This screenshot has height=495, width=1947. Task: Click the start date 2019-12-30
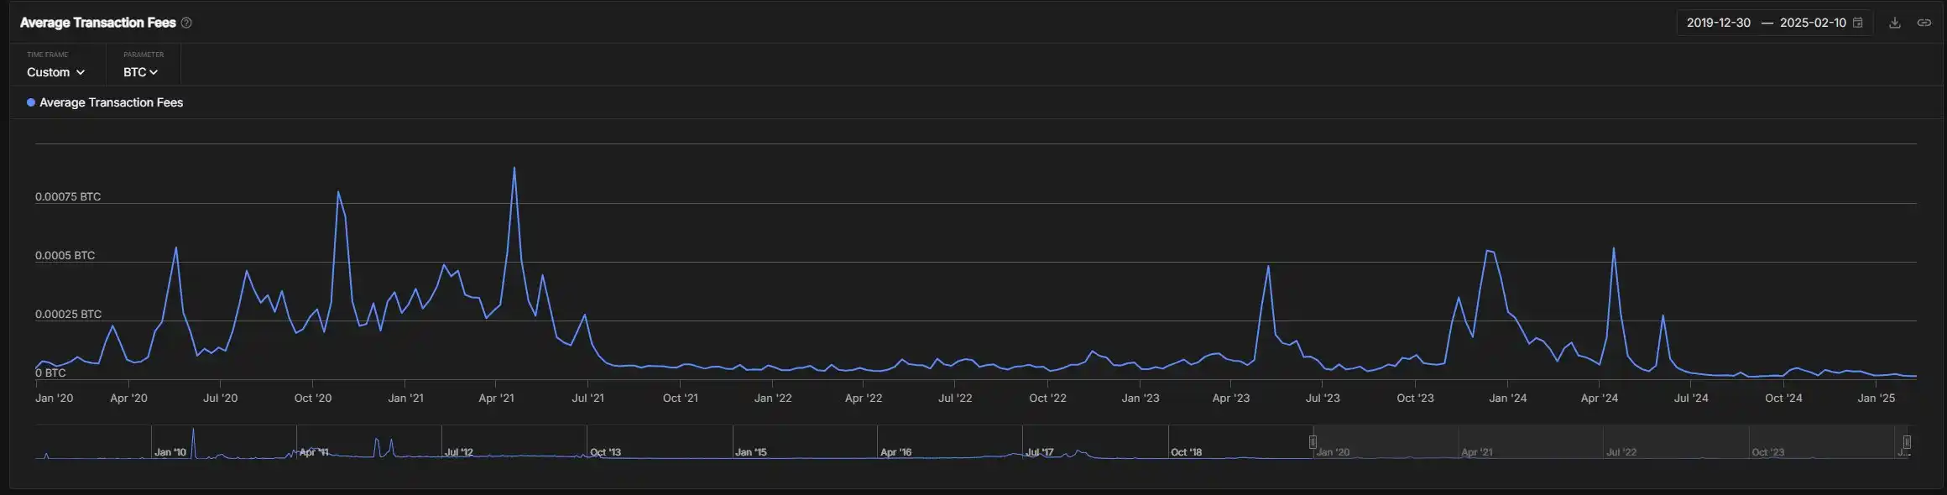pos(1718,23)
